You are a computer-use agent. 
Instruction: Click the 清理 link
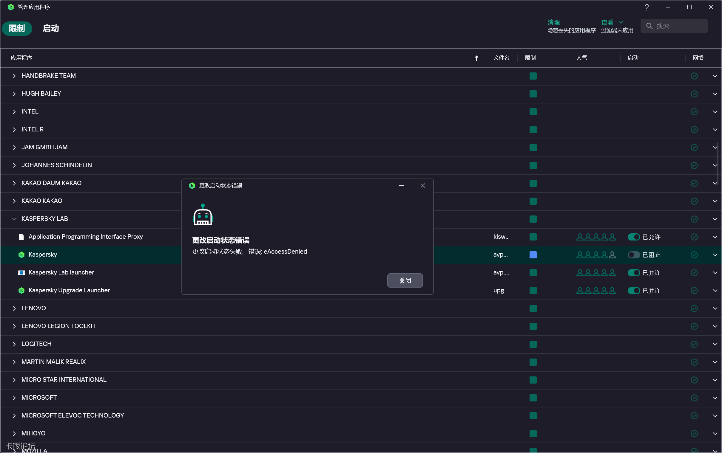pos(553,22)
